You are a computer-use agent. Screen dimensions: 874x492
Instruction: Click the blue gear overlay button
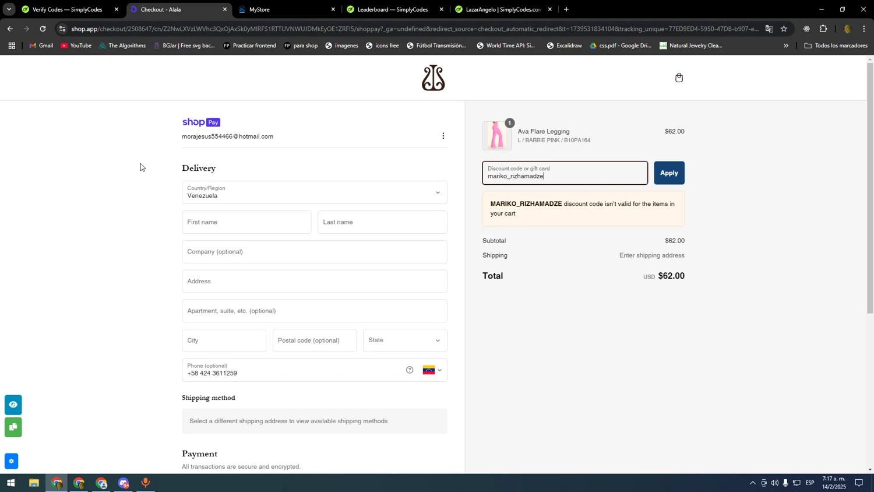coord(11,461)
